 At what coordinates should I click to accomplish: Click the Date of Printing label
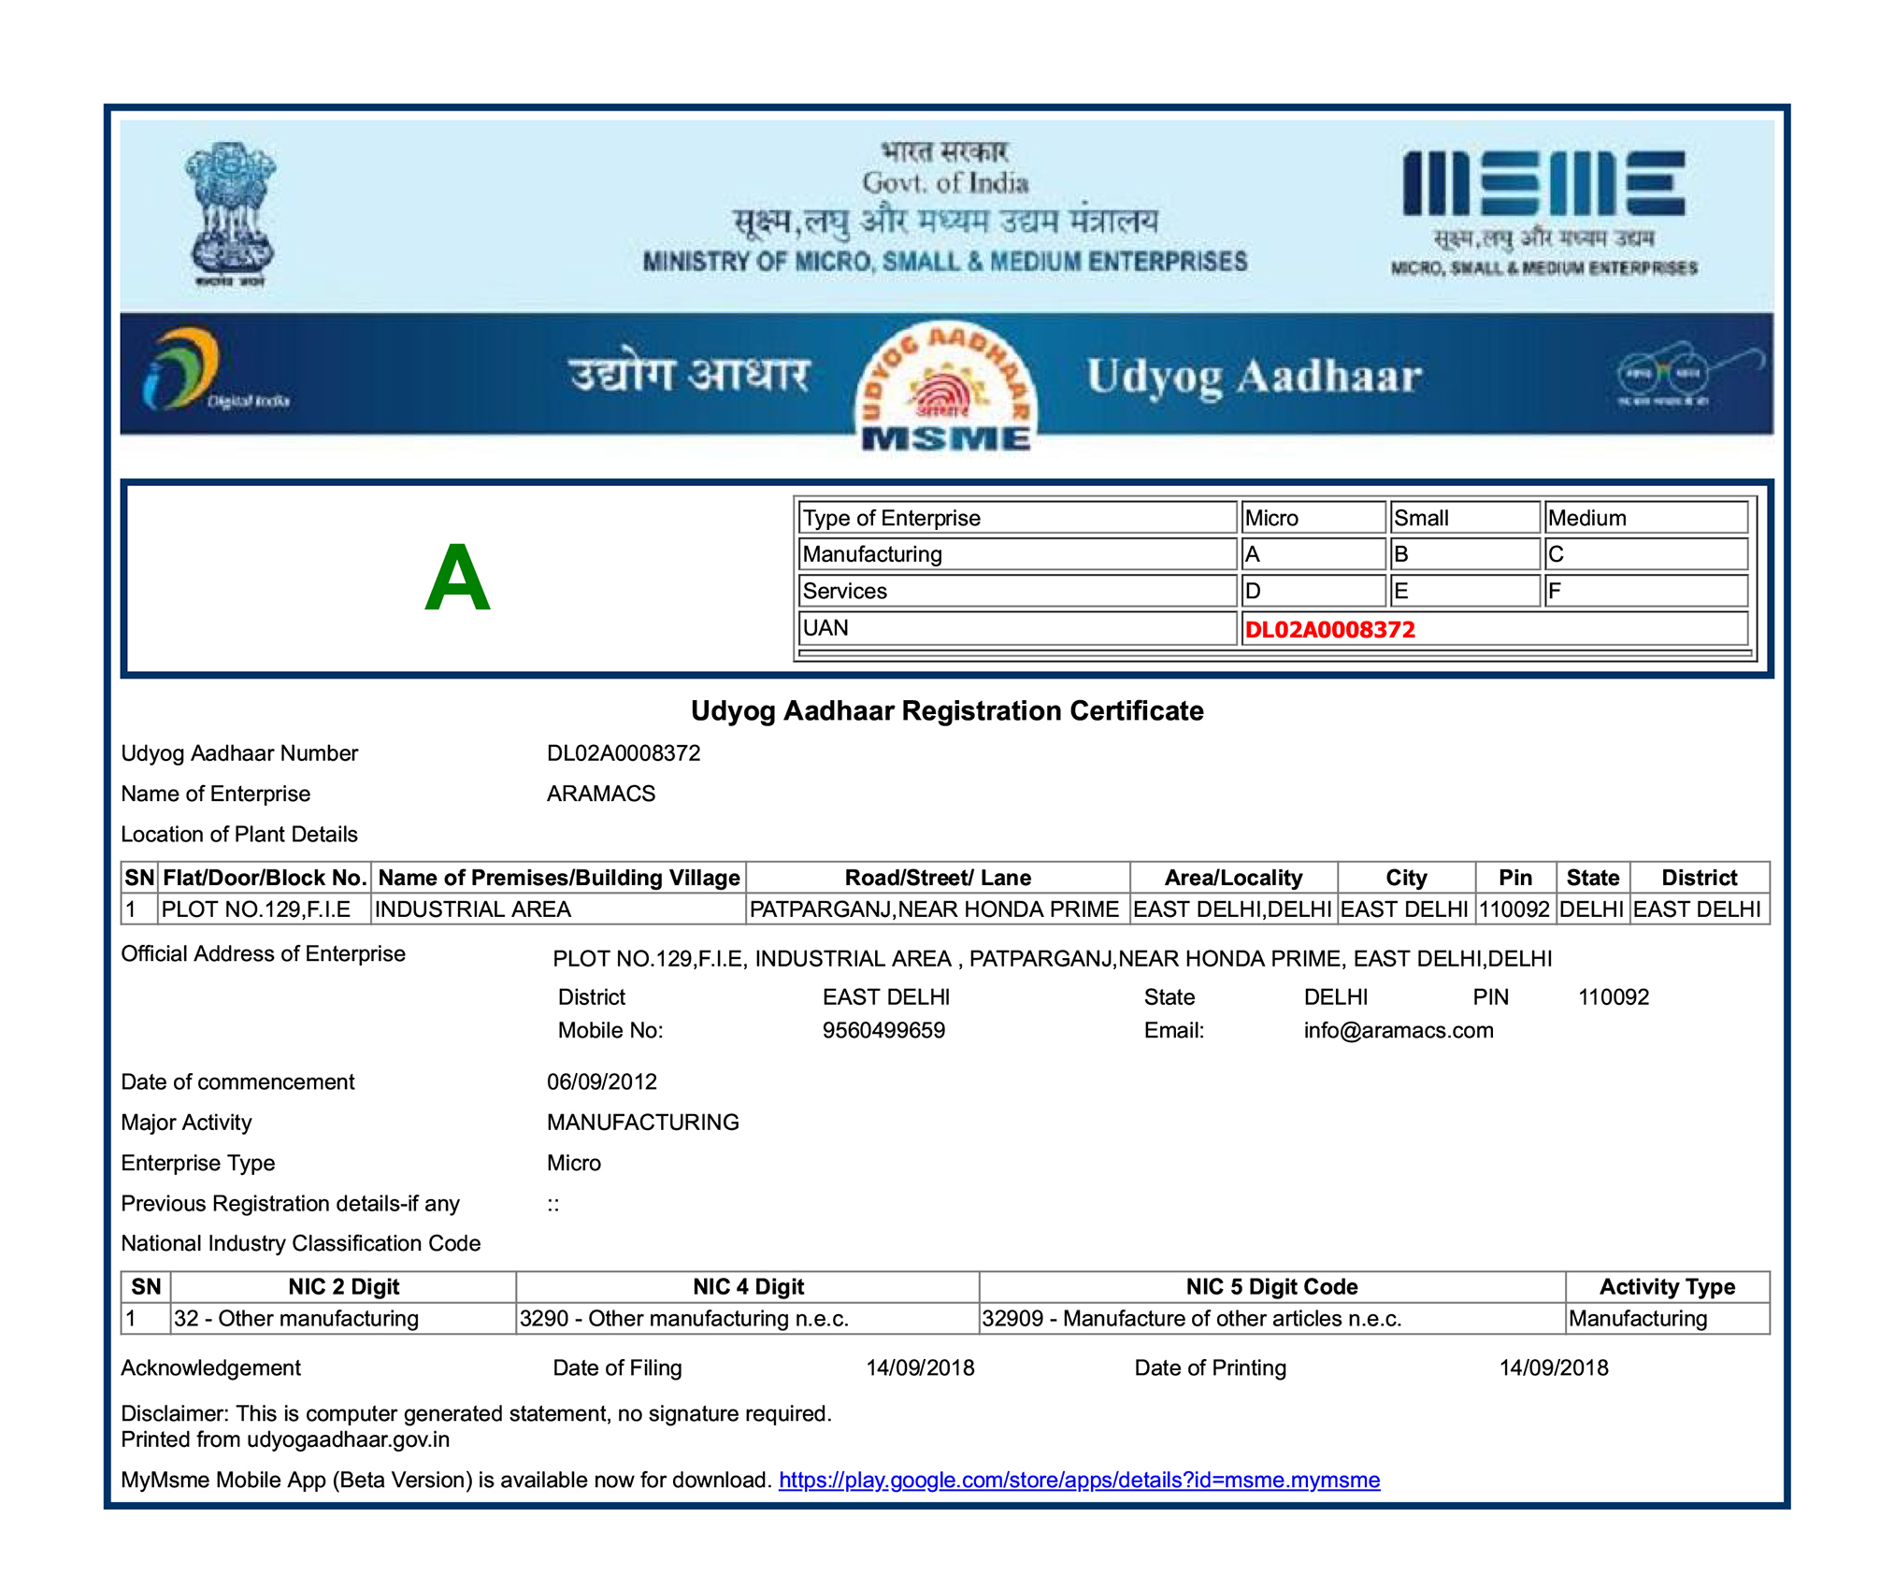coord(1210,1367)
